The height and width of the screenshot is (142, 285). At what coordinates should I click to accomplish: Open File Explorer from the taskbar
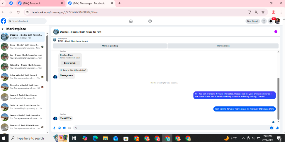coord(106,138)
